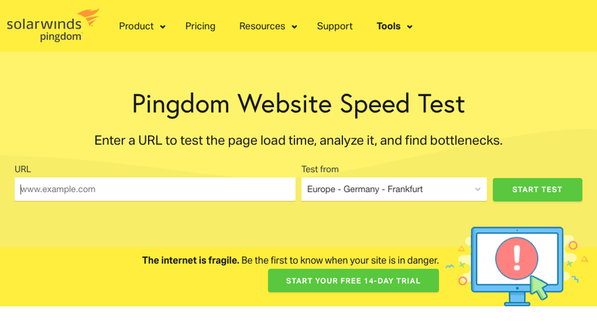Screen dimensions: 597x328
Task: Open the Resources menu
Action: pos(262,26)
